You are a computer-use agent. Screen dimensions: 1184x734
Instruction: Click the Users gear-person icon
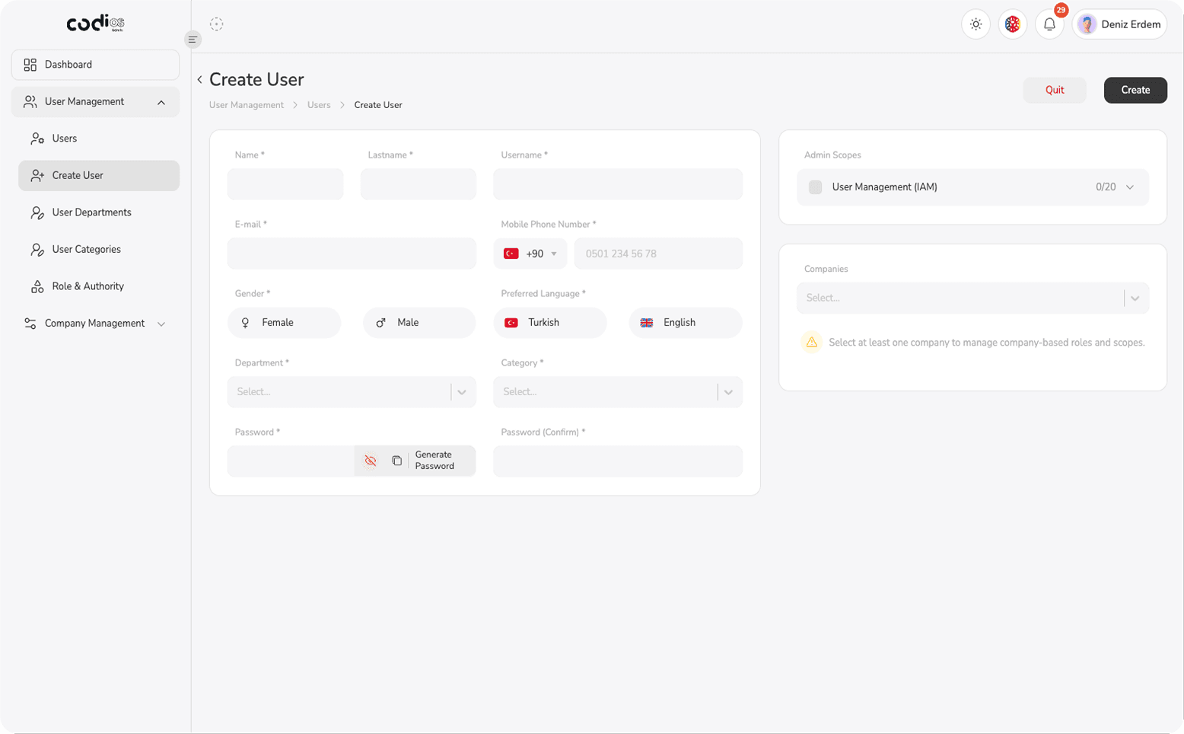(37, 139)
